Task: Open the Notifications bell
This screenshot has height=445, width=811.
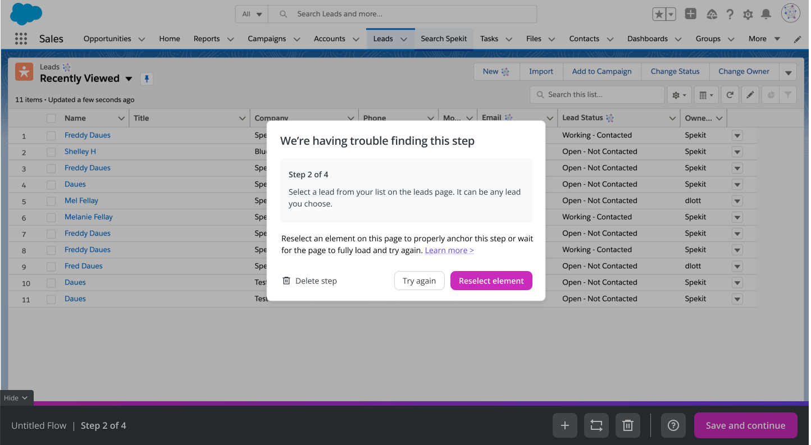Action: tap(766, 14)
